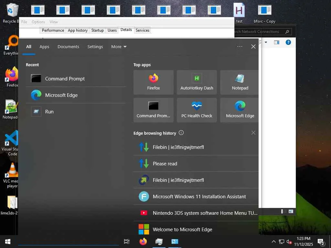Open the search panel options ellipsis

(240, 46)
